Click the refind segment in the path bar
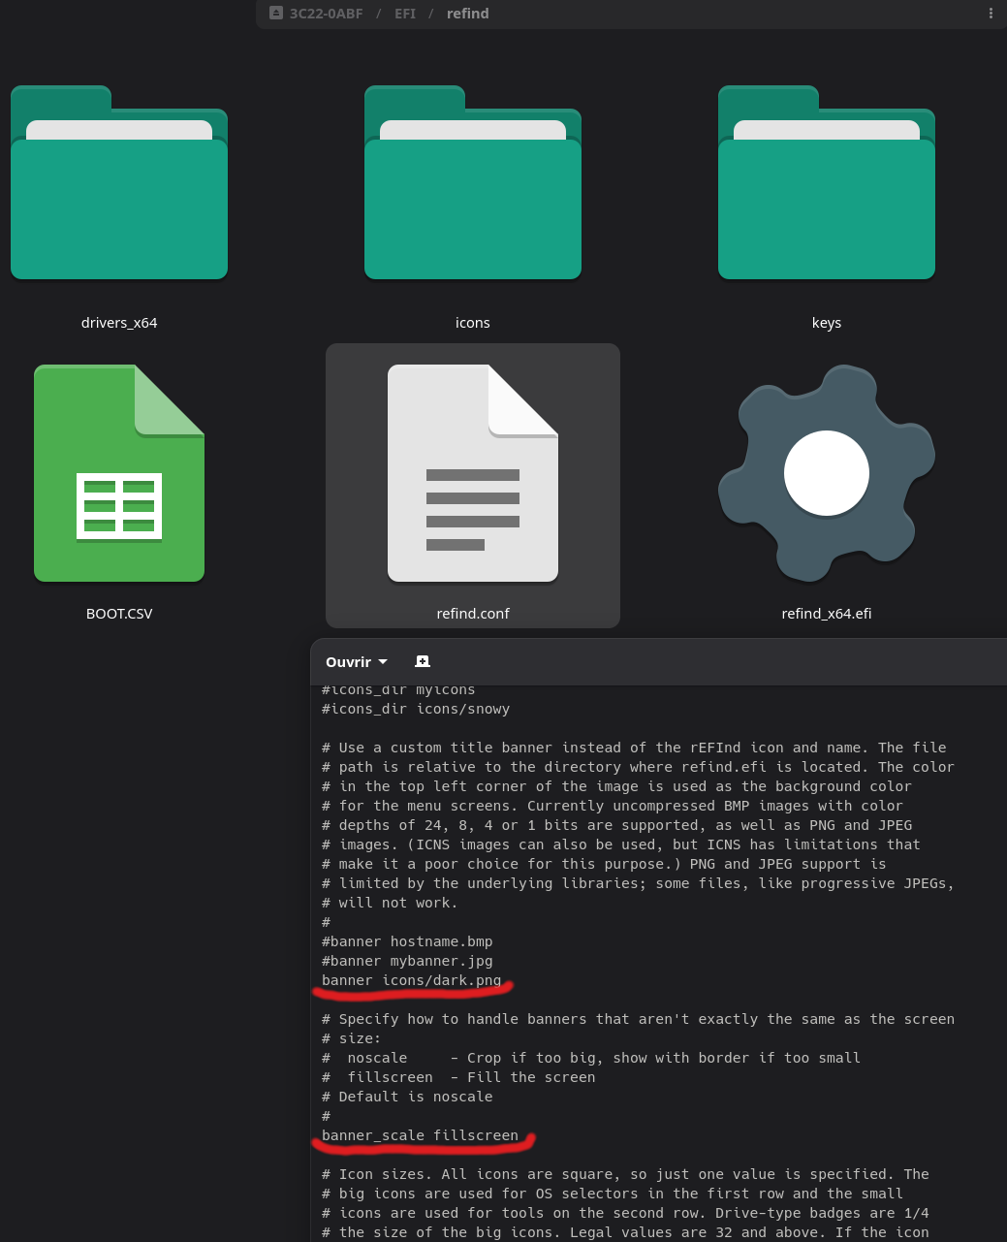Image resolution: width=1007 pixels, height=1242 pixels. pos(467,14)
